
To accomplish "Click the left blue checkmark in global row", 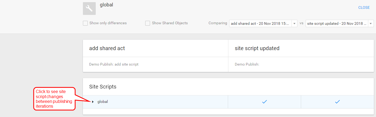I will coord(264,102).
